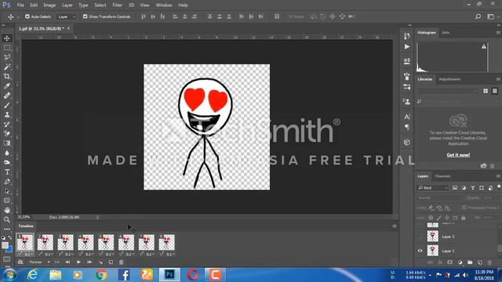Go to the previous animation frame
Image resolution: width=502 pixels, height=282 pixels.
pos(67,262)
